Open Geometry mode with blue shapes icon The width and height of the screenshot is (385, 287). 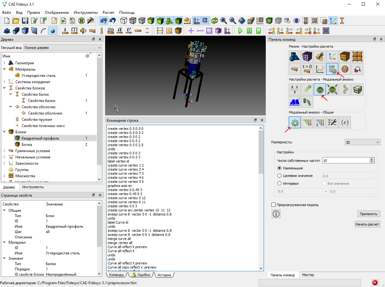click(x=295, y=57)
